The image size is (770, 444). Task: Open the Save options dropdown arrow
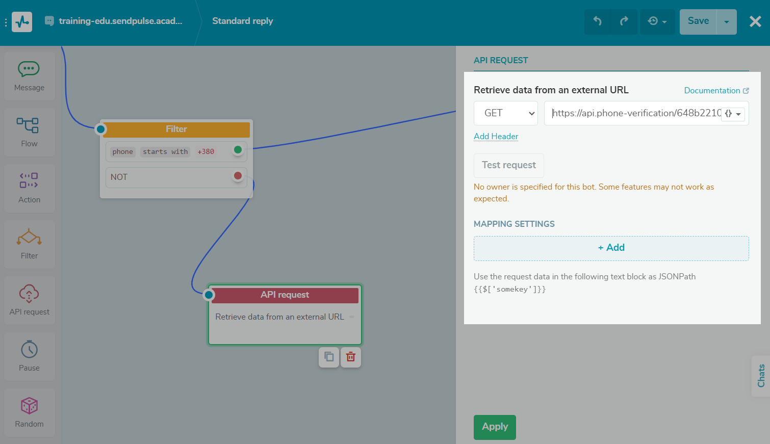(x=727, y=22)
